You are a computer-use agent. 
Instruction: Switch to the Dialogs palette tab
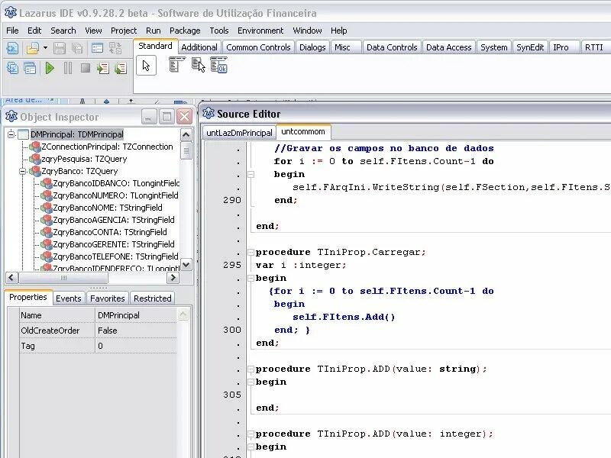tap(312, 47)
